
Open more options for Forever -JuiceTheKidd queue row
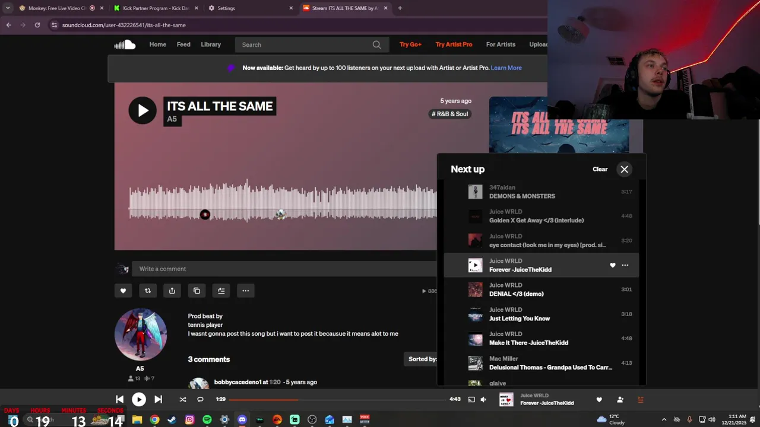[625, 265]
